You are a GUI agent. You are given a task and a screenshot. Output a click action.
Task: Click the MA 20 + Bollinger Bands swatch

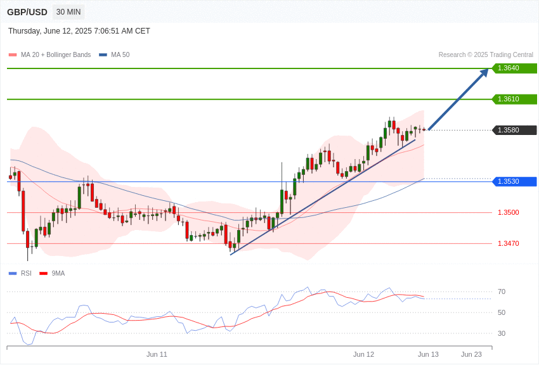click(x=13, y=55)
